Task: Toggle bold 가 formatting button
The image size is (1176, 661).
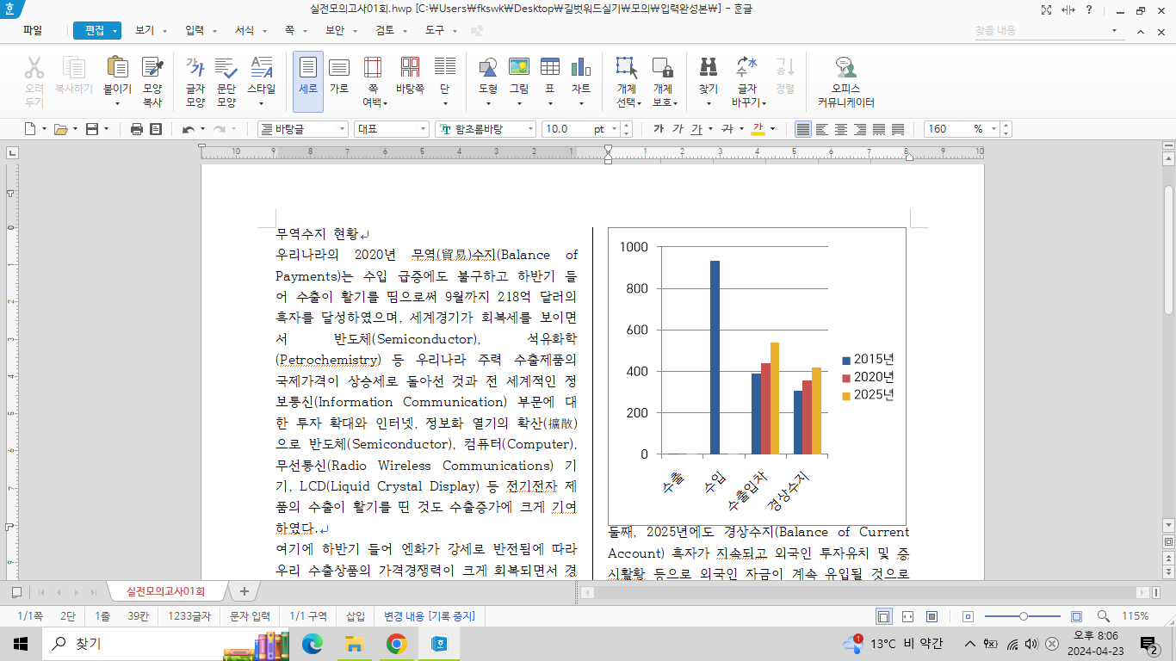Action: pos(659,129)
